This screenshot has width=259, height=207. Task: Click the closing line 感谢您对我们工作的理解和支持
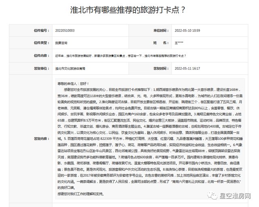[81, 194]
